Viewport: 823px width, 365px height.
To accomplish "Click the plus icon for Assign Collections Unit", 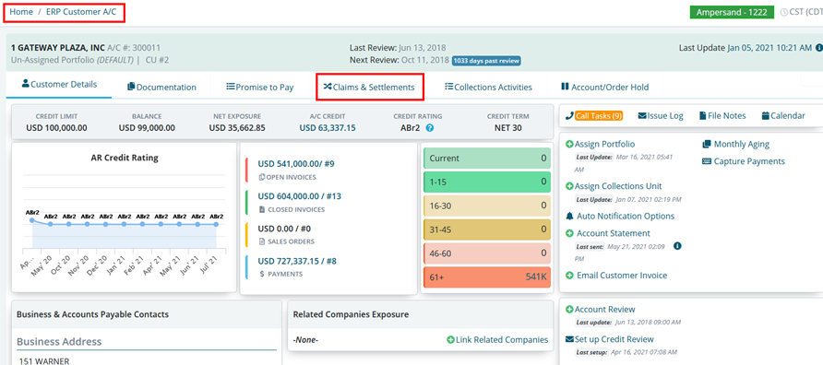I will tap(569, 186).
